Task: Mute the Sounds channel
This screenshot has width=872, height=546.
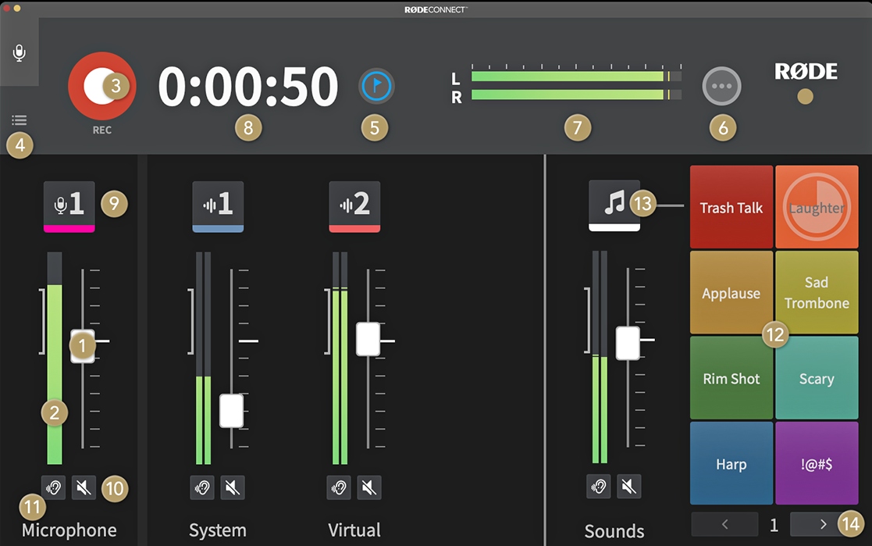Action: (x=628, y=487)
